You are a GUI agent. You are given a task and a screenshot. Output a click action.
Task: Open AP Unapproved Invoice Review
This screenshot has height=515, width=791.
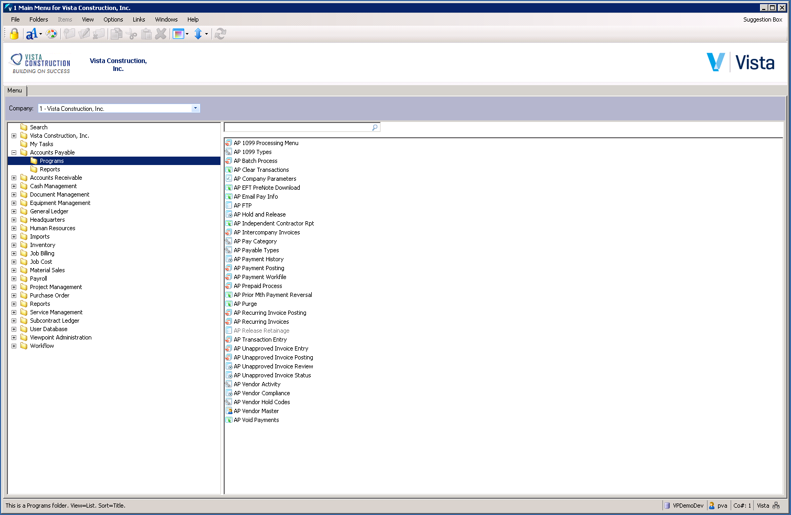[273, 366]
